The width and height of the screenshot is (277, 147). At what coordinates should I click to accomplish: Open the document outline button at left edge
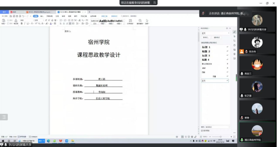[x=4, y=117]
